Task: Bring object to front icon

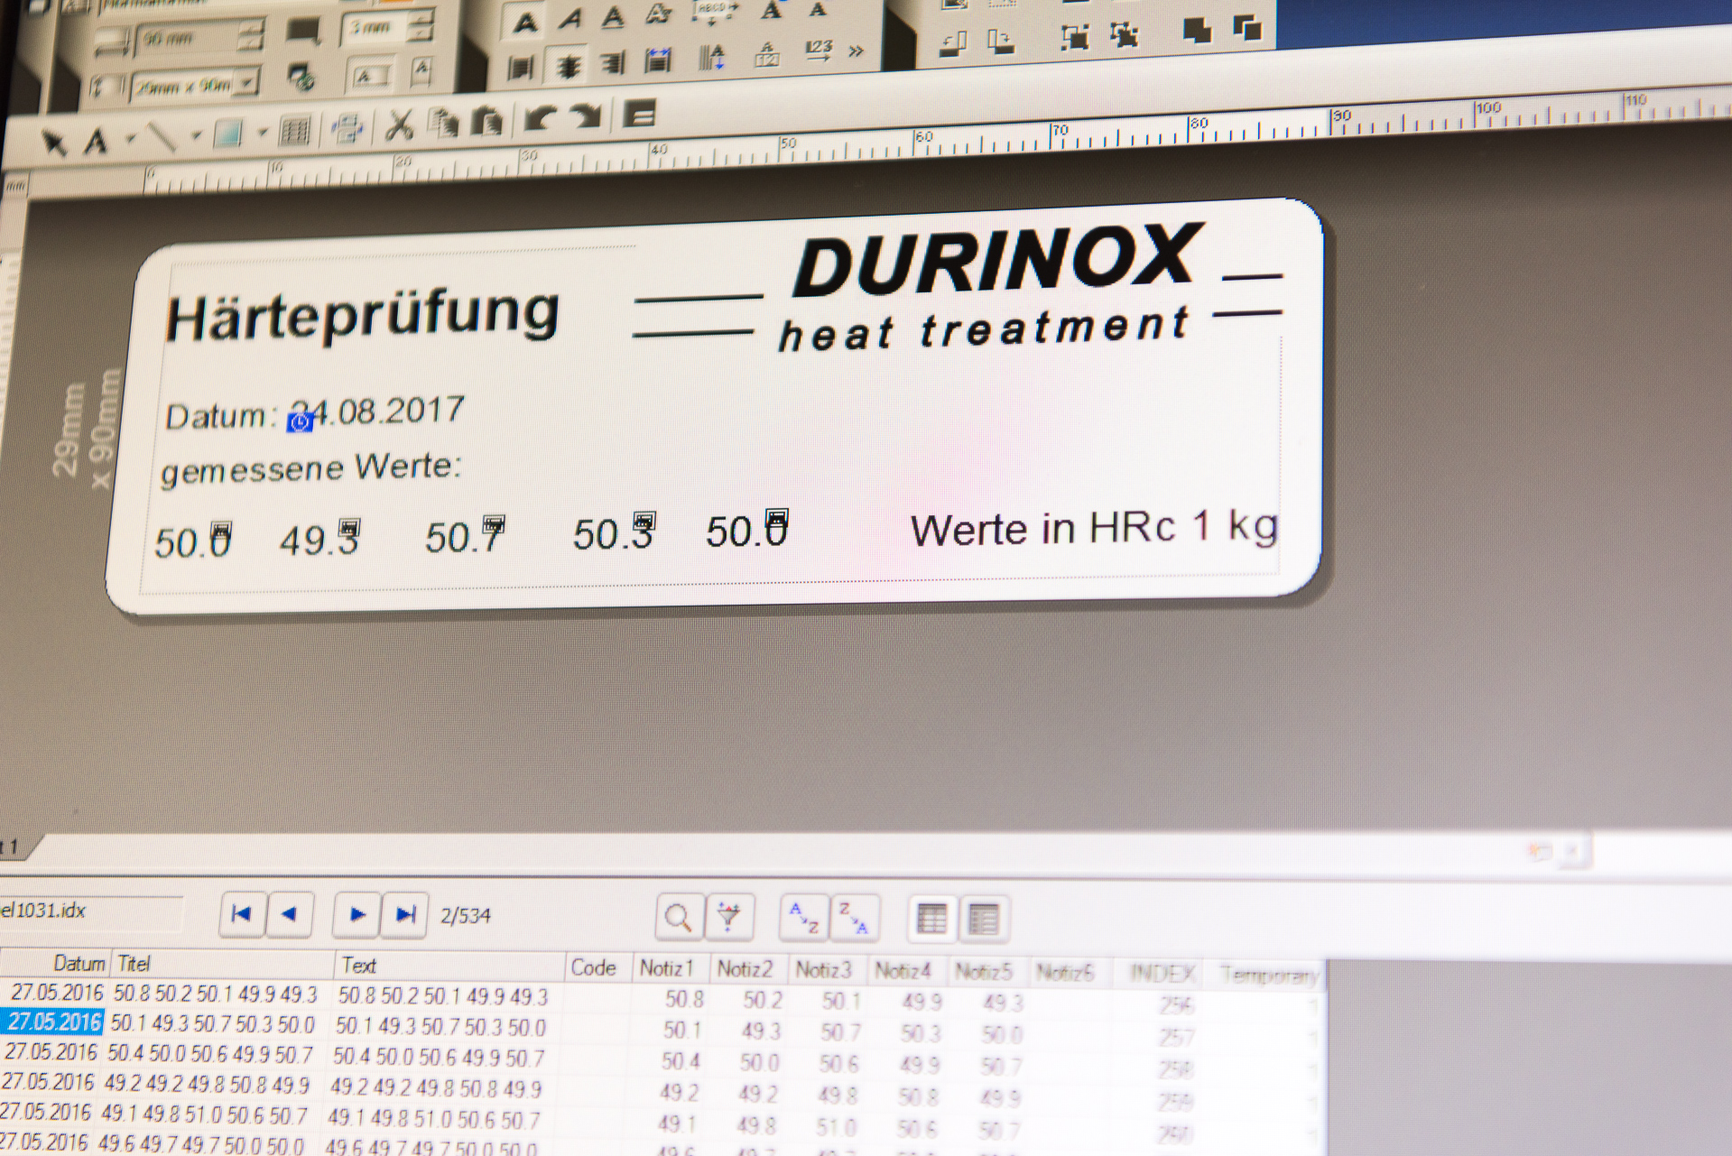Action: point(1197,31)
